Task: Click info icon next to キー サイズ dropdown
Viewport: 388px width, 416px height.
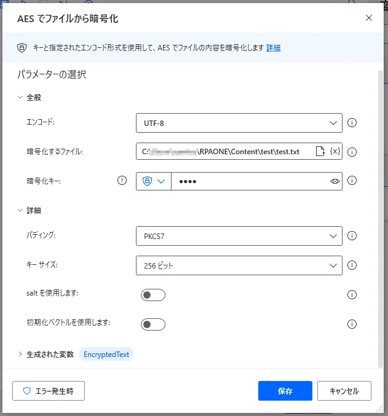Action: click(x=352, y=265)
